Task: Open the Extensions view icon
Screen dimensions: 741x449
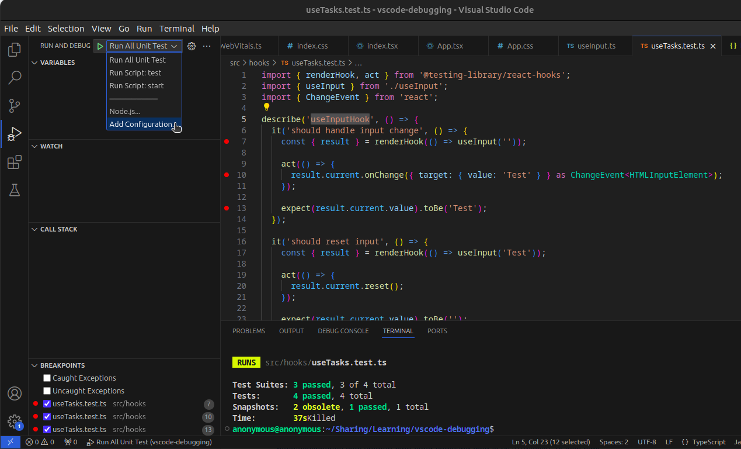Action: tap(15, 162)
